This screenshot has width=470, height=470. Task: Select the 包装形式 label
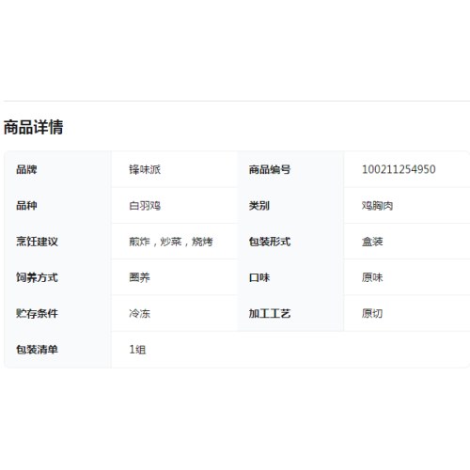pyautogui.click(x=270, y=242)
